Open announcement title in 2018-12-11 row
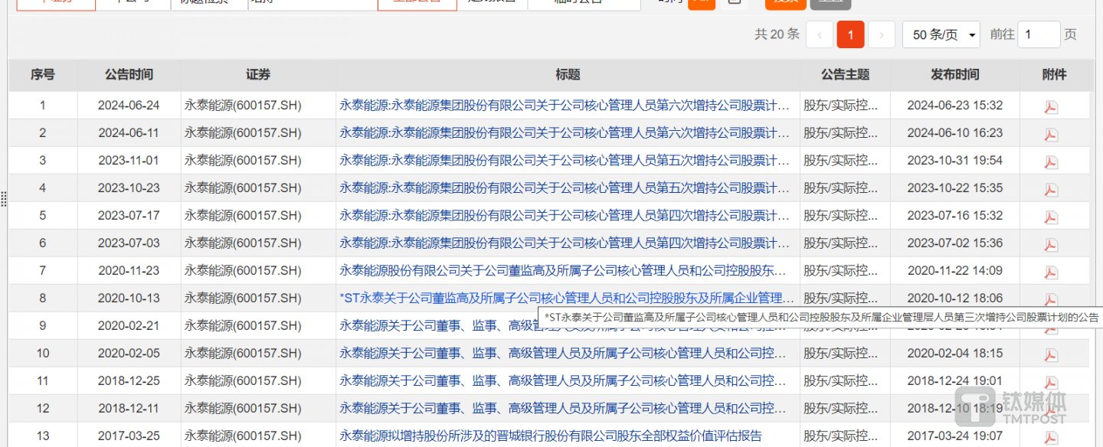 coord(565,409)
